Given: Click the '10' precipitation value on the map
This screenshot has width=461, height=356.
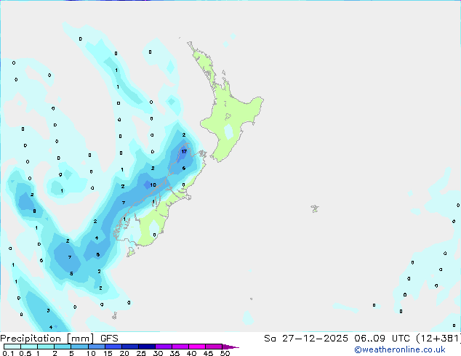Looking at the screenshot, I should (x=153, y=185).
